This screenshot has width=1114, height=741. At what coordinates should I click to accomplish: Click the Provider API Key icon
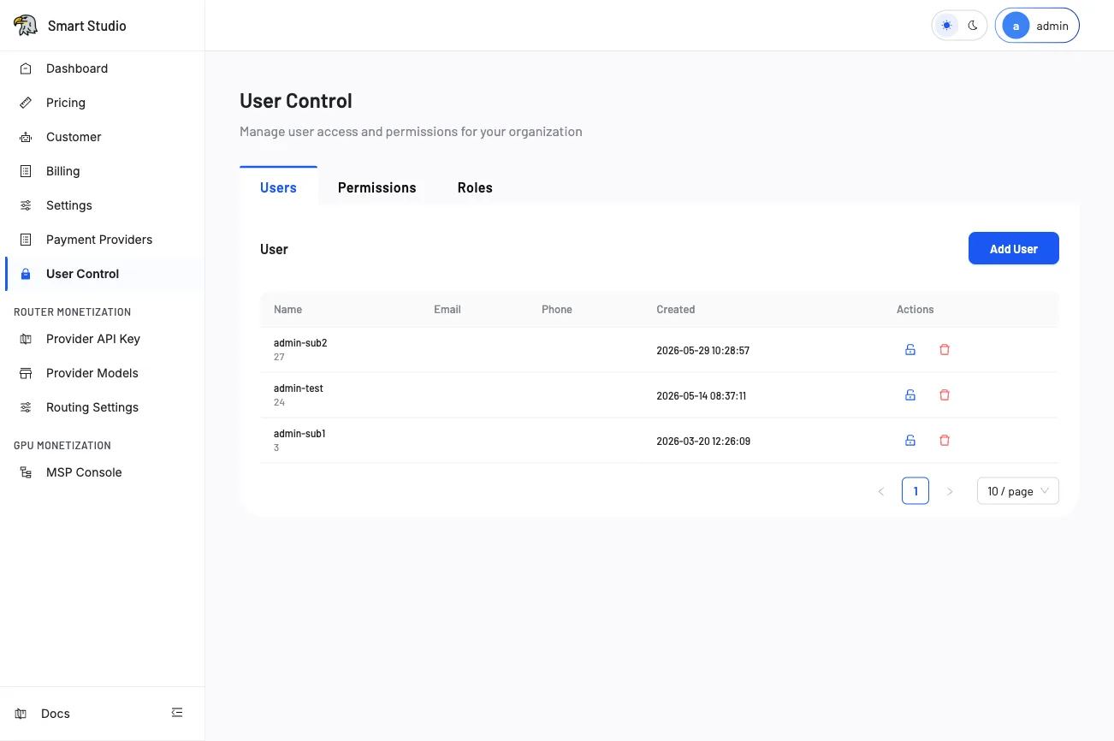[x=26, y=339]
